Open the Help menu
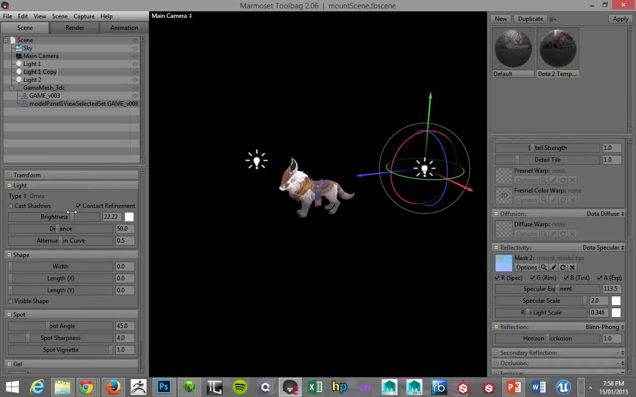 (106, 16)
